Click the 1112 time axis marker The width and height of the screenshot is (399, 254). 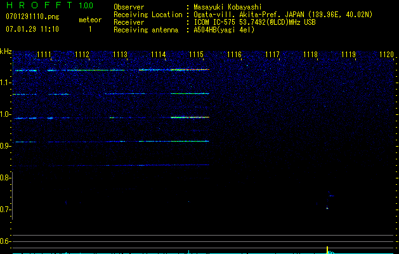[x=82, y=55]
